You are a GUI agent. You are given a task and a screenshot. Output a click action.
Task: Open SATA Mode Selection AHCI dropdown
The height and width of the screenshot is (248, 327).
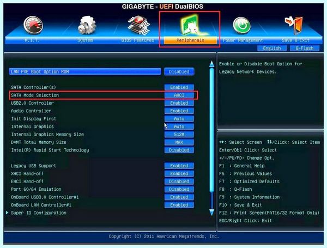[179, 95]
